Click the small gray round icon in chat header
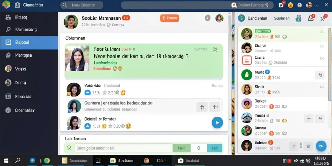This screenshot has width=332, height=166. tap(207, 18)
